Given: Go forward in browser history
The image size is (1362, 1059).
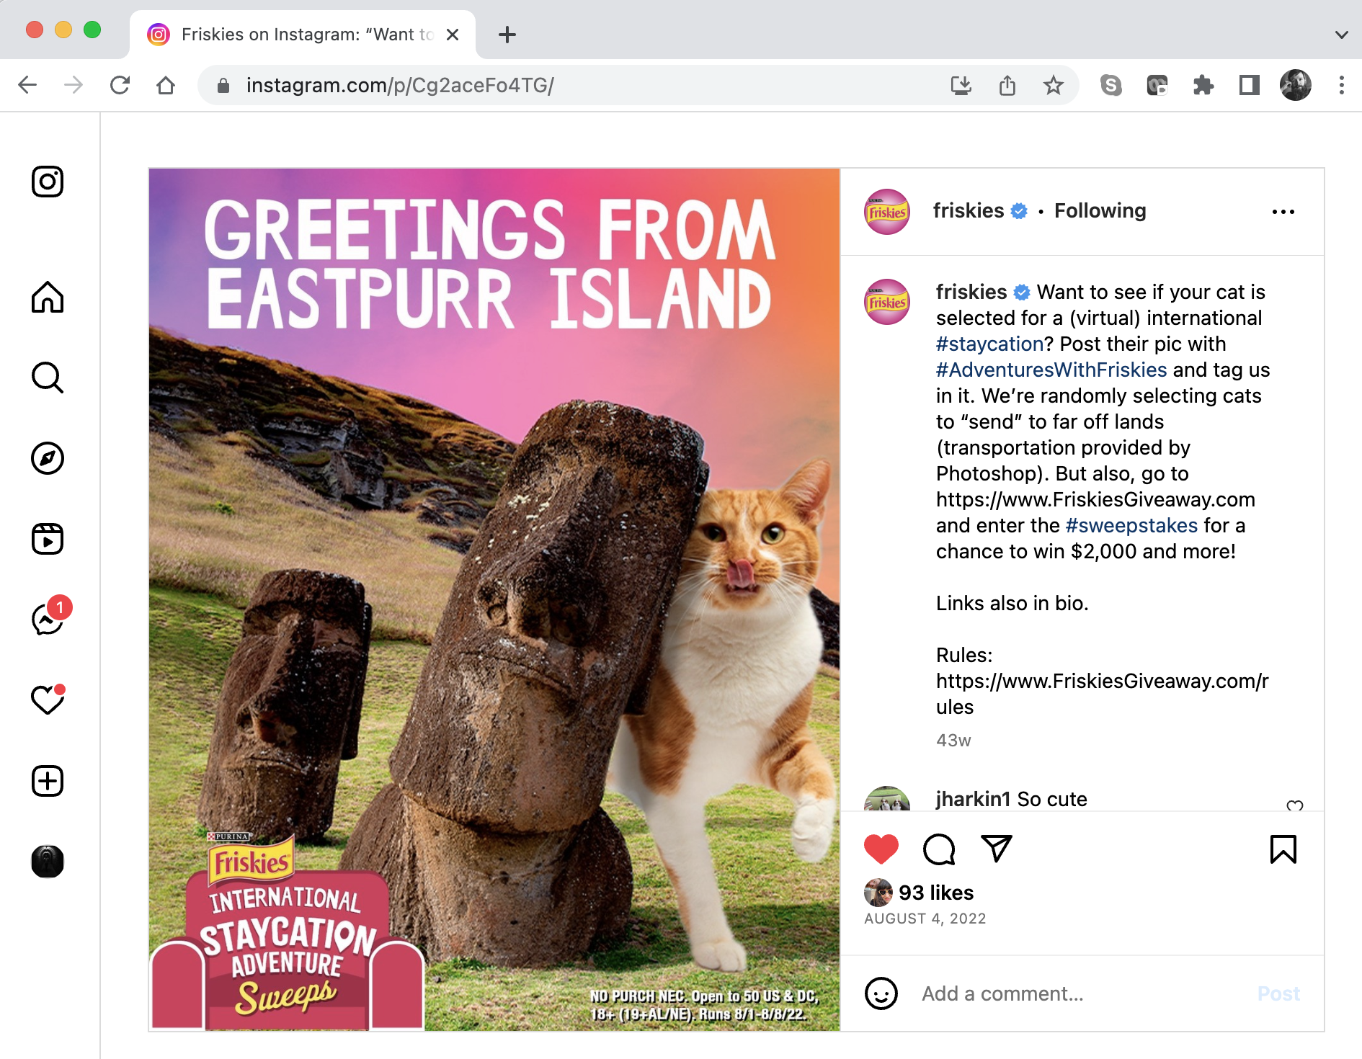Looking at the screenshot, I should tap(74, 85).
